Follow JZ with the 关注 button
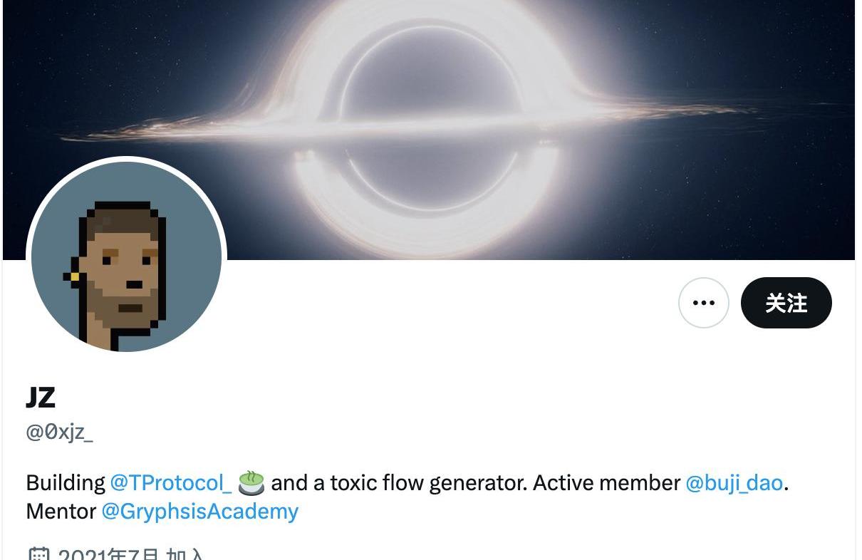This screenshot has height=560, width=862. tap(786, 303)
